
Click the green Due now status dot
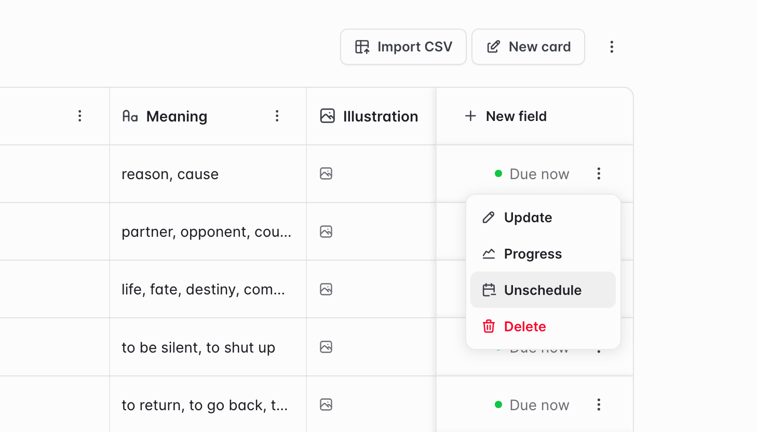[x=498, y=174]
